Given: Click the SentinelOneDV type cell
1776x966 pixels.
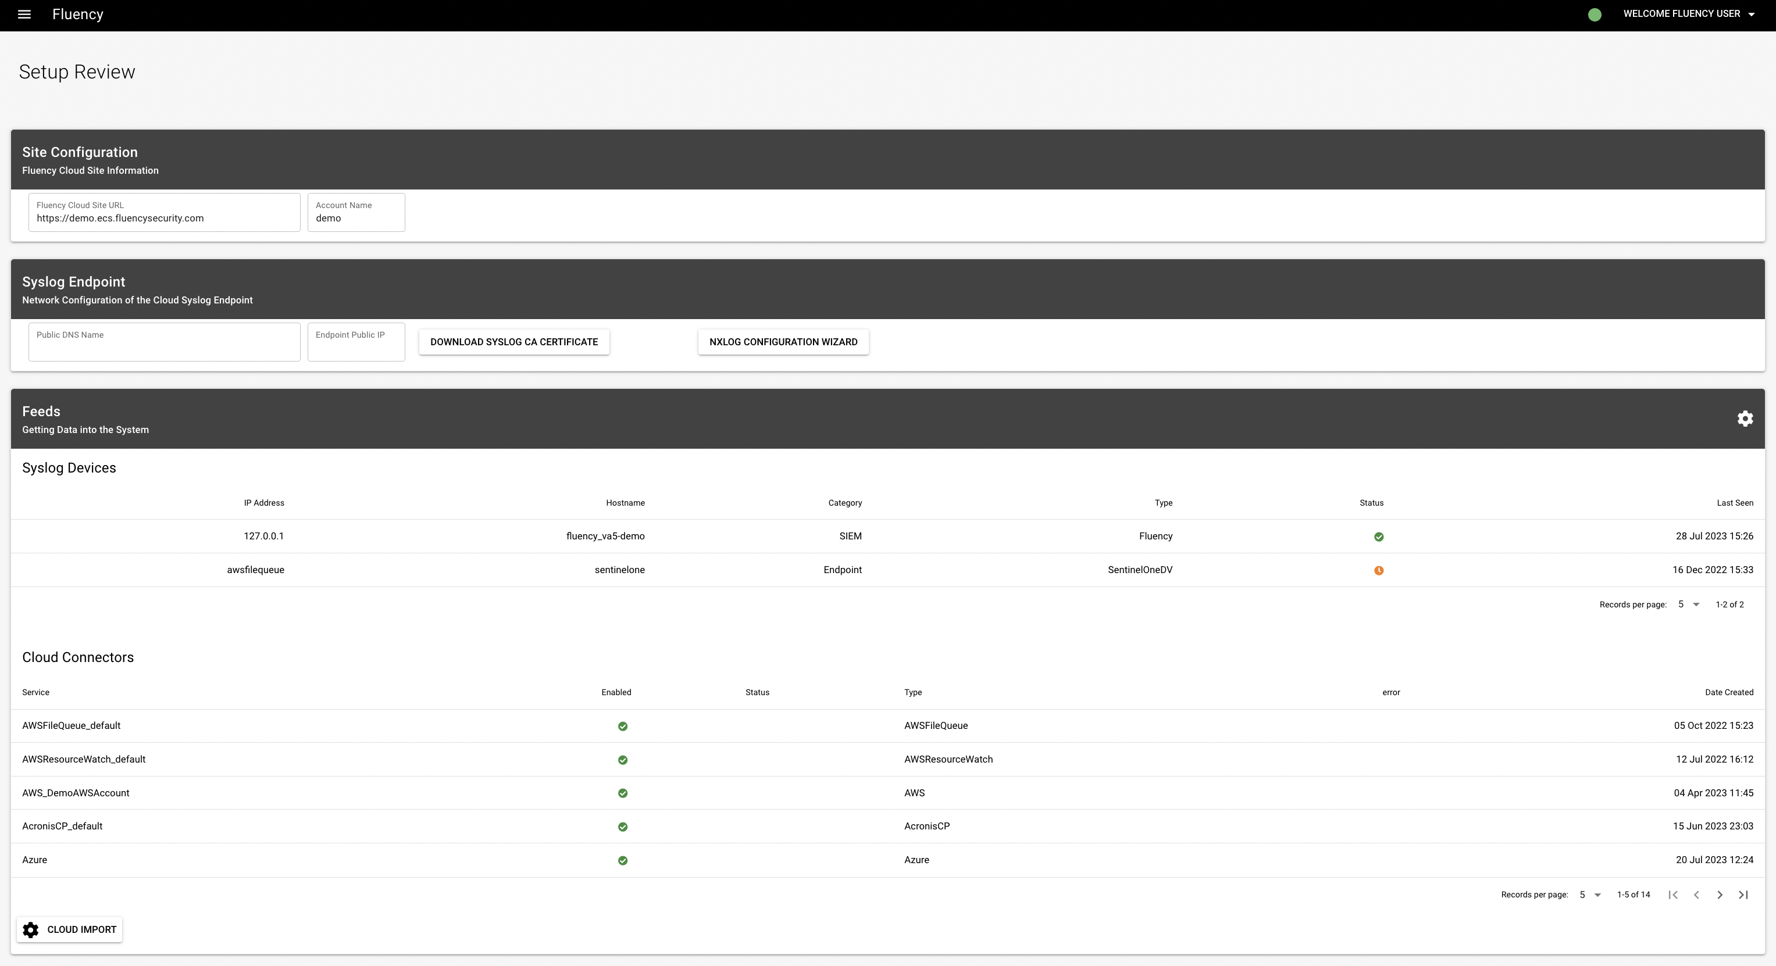Looking at the screenshot, I should (x=1140, y=570).
